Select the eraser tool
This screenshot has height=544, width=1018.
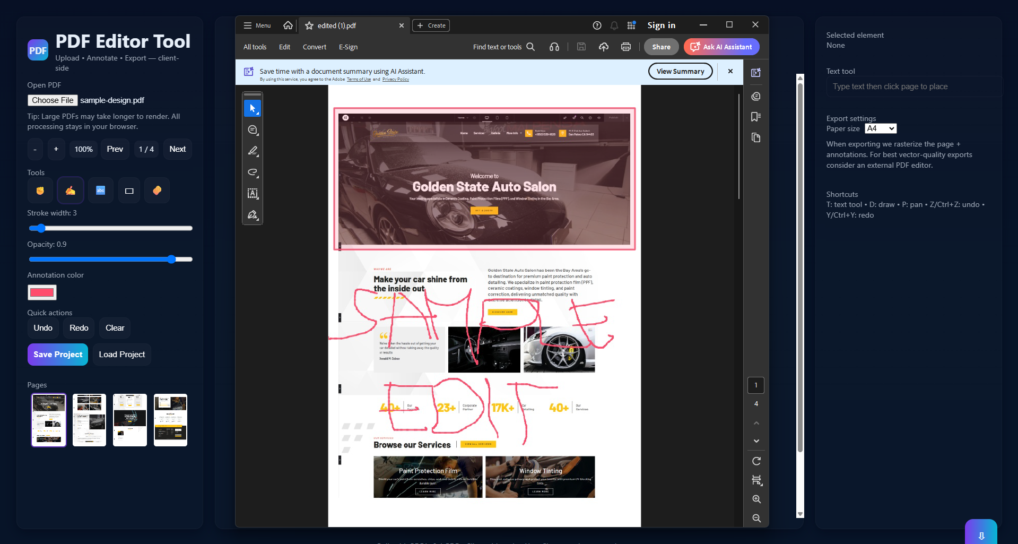pos(157,191)
